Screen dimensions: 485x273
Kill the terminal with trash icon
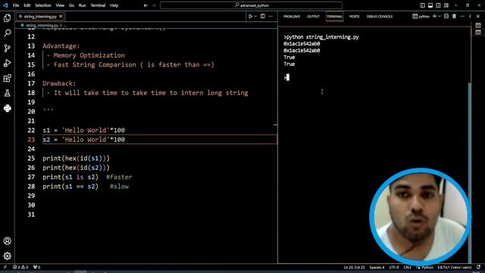tap(454, 17)
